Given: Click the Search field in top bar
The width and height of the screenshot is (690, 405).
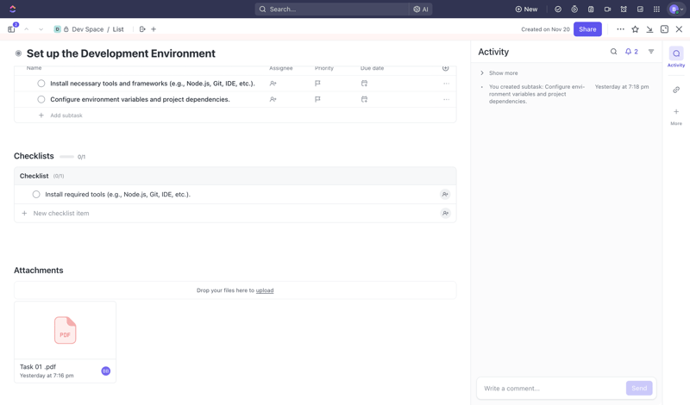Looking at the screenshot, I should point(332,9).
